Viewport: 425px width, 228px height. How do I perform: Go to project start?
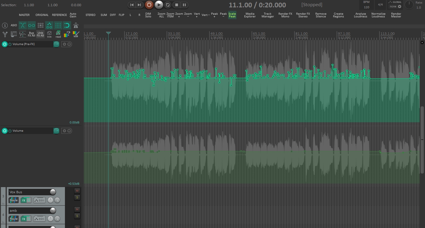132,5
